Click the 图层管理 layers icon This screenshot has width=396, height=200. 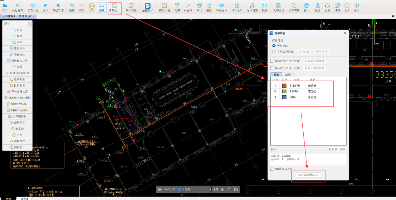coord(58,7)
